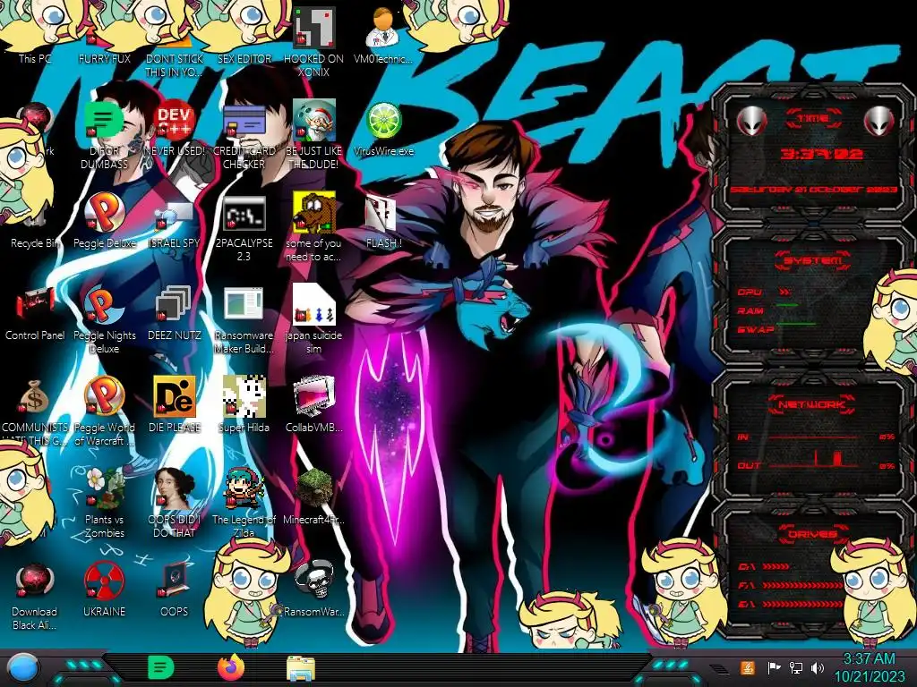The width and height of the screenshot is (917, 687).
Task: Click the SYSTEM header in the widget
Action: click(813, 260)
